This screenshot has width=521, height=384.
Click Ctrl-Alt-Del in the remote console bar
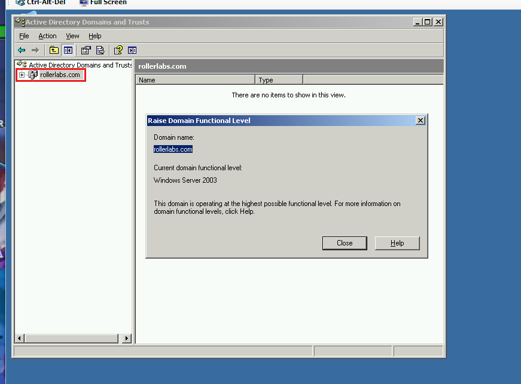[41, 2]
